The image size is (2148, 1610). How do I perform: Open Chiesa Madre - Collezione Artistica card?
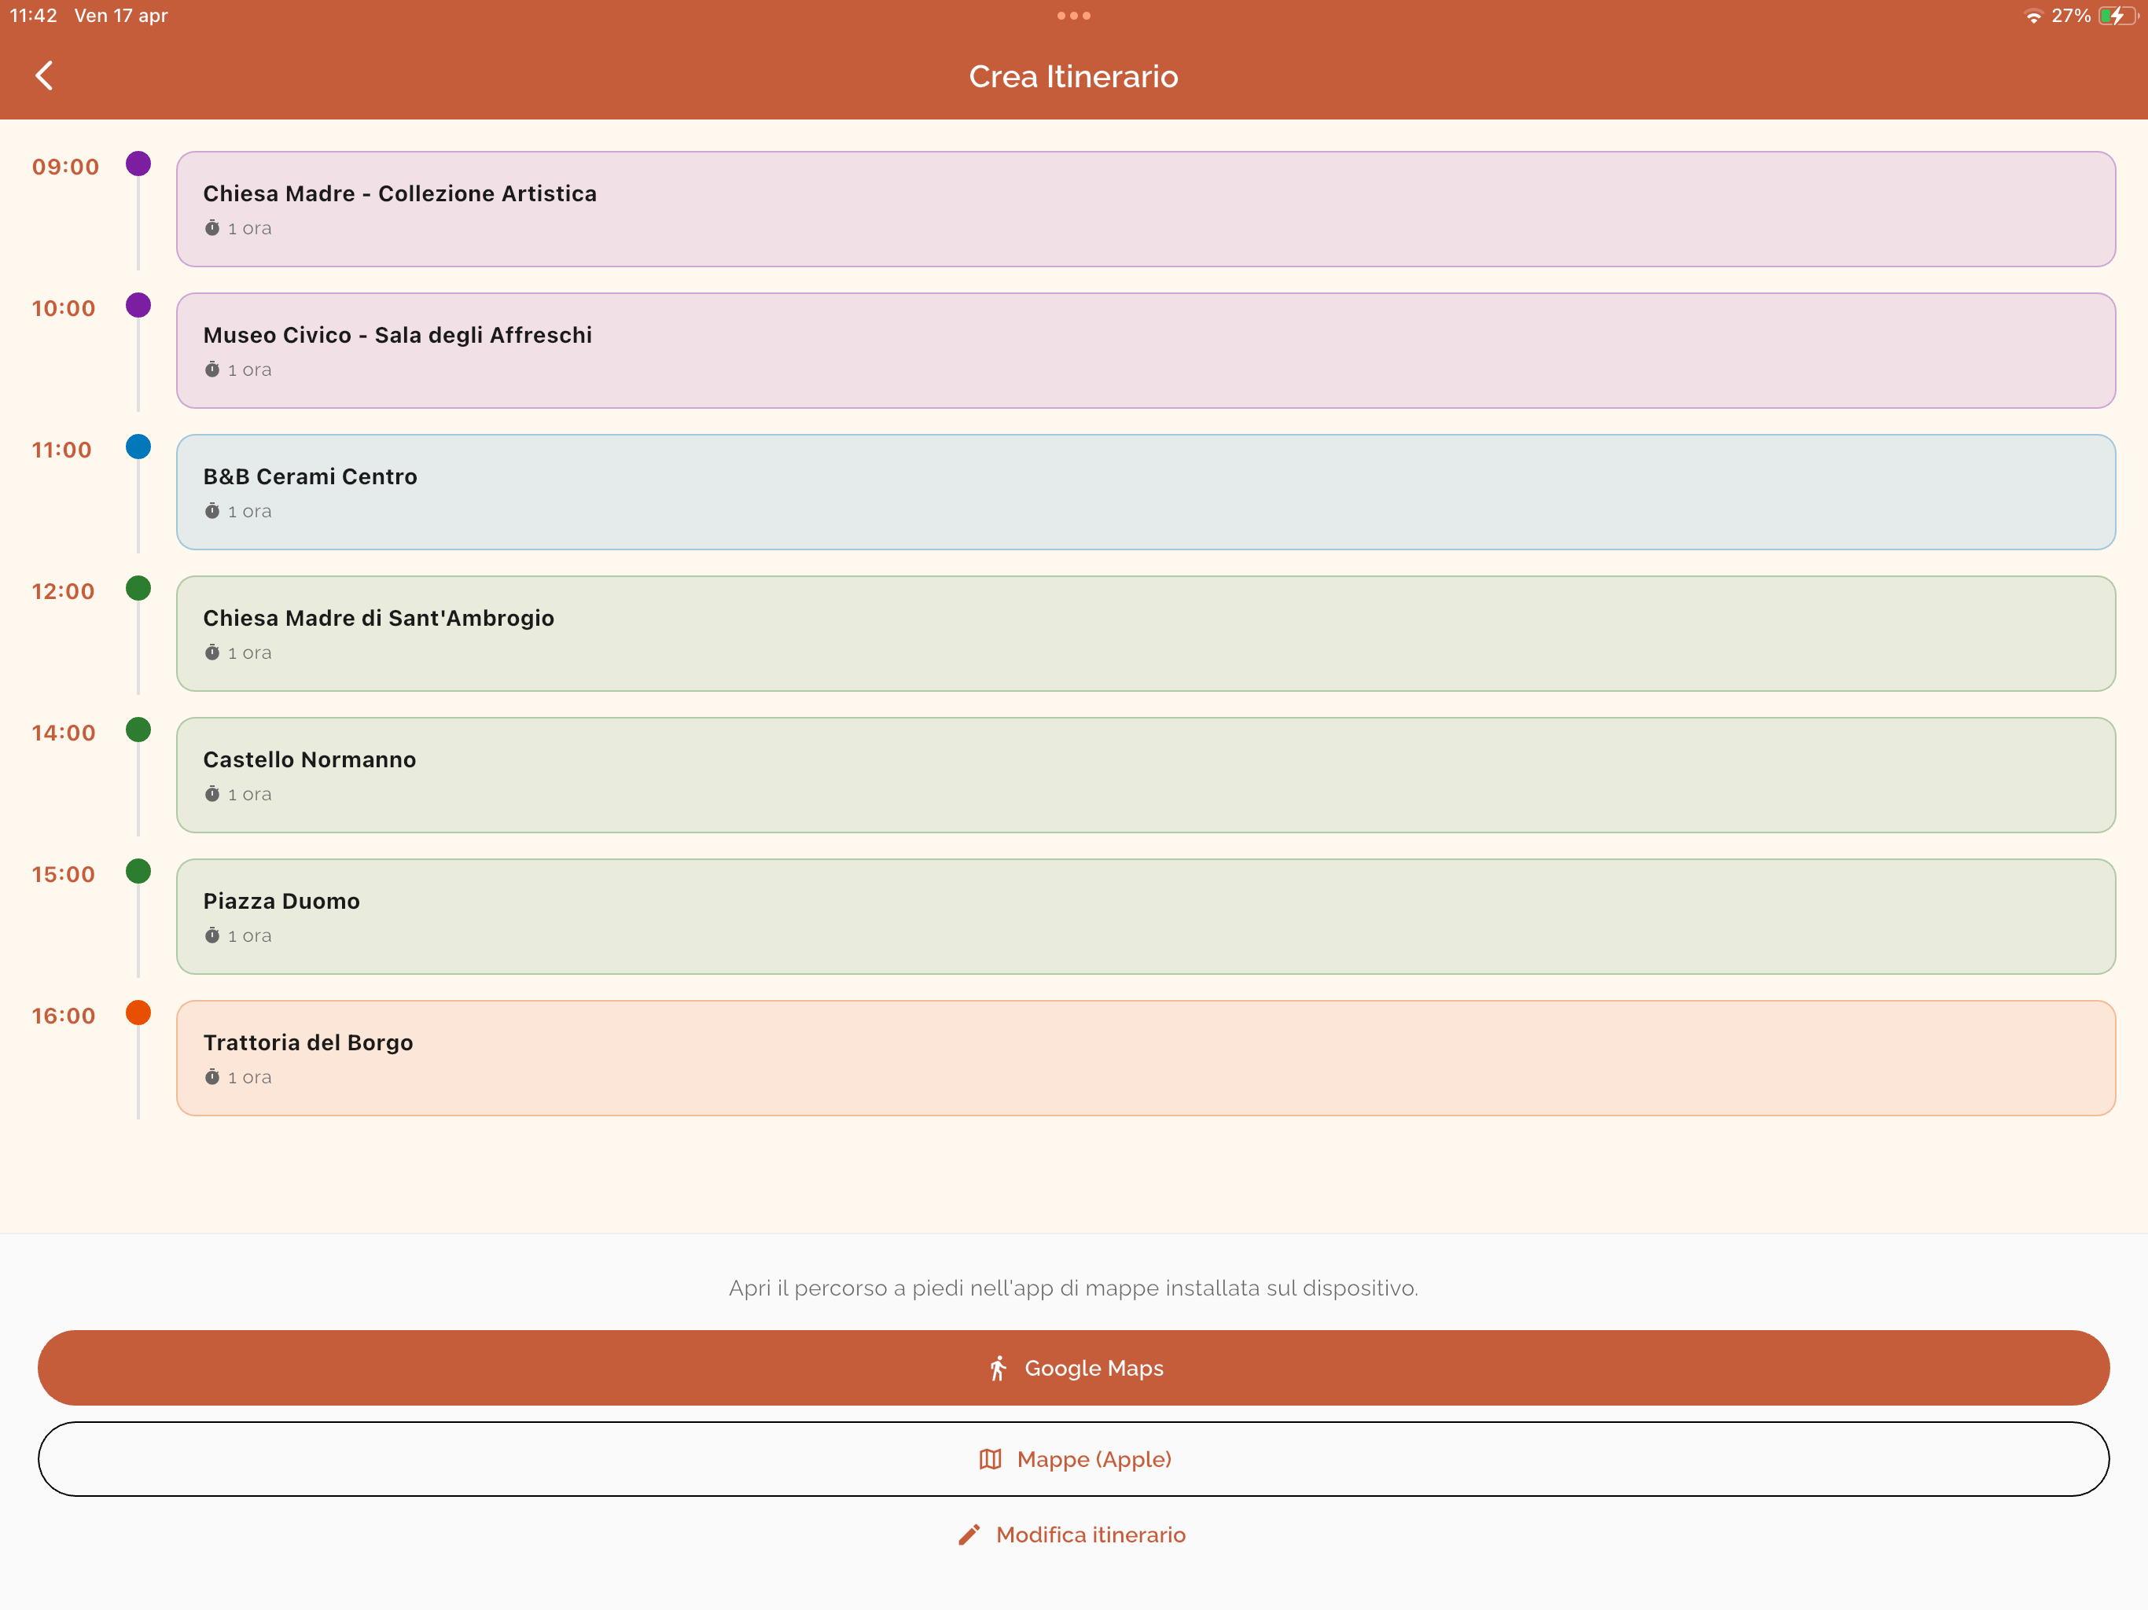[x=1146, y=209]
